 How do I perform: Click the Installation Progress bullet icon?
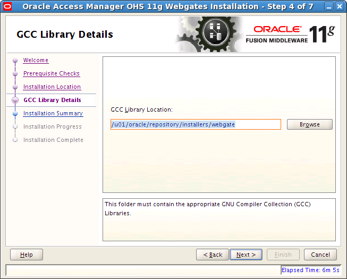[x=15, y=126]
